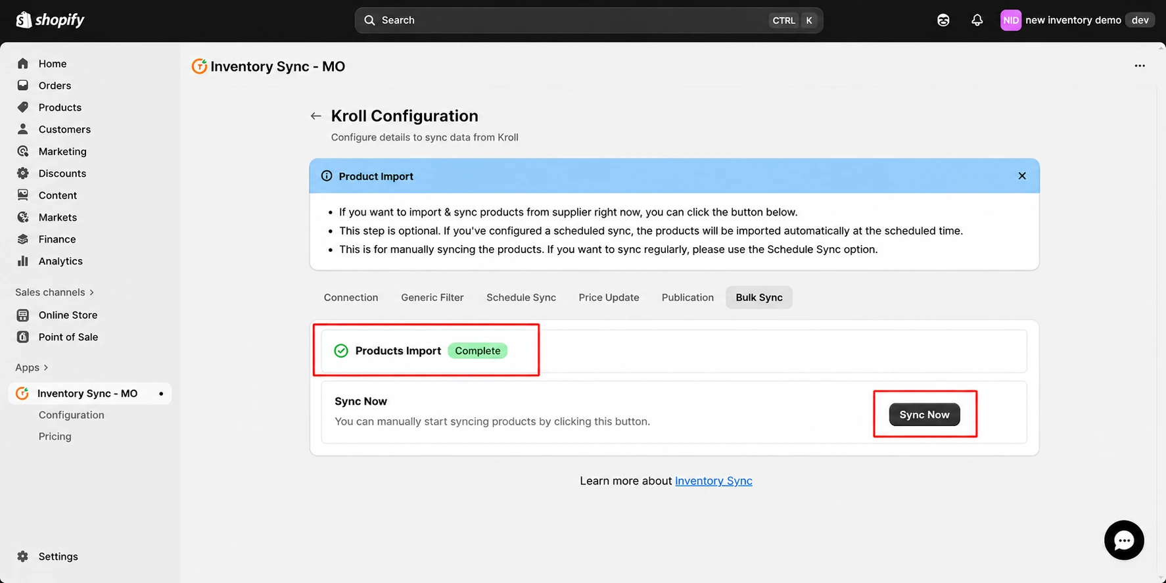Expand Apps section chevron
The width and height of the screenshot is (1166, 583).
tap(45, 367)
